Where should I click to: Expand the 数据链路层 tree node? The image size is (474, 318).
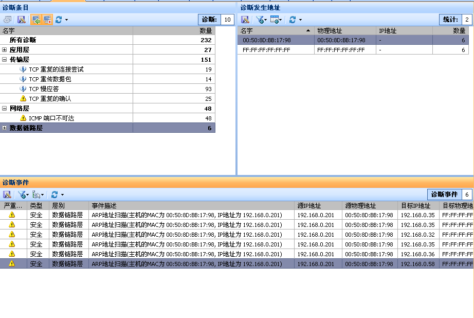(4, 128)
